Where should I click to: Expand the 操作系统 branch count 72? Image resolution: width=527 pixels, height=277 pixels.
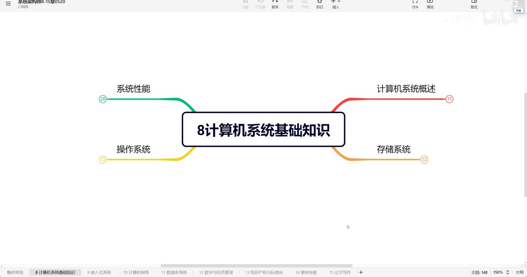pos(103,160)
